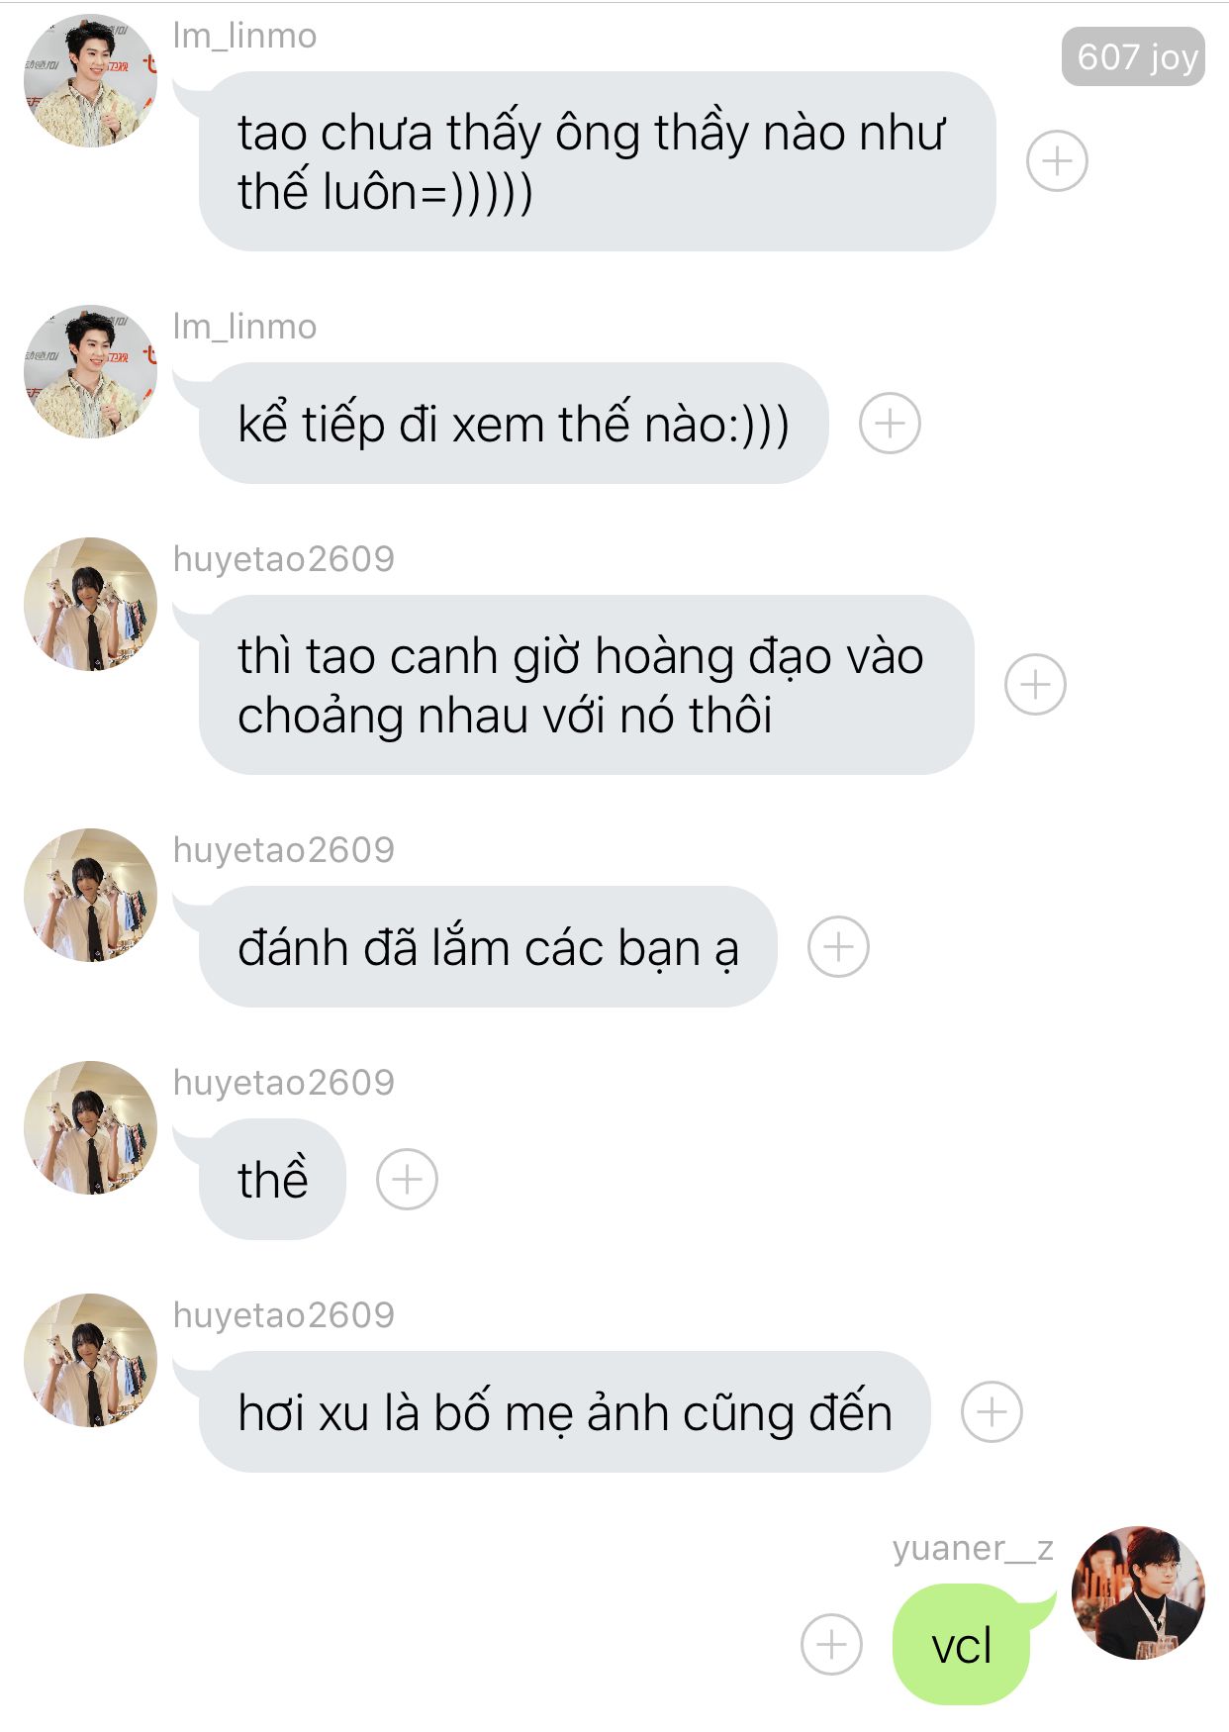Tap huyetao2609 username above "đánh đã lắm"
This screenshot has width=1229, height=1732.
tap(283, 850)
